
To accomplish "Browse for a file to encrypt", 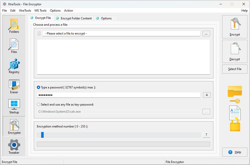I will click(206, 34).
